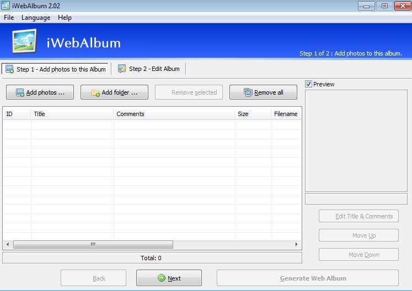The image size is (412, 291).
Task: Open the Language menu
Action: pos(36,18)
